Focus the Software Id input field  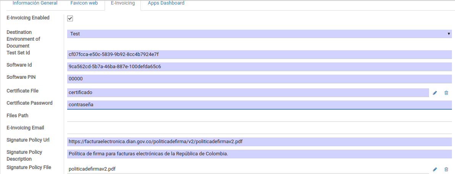coord(260,67)
